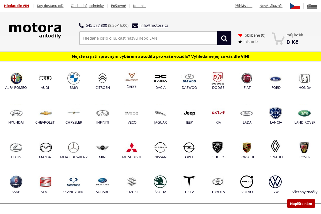Select the VW logo
The width and height of the screenshot is (321, 214).
(275, 182)
